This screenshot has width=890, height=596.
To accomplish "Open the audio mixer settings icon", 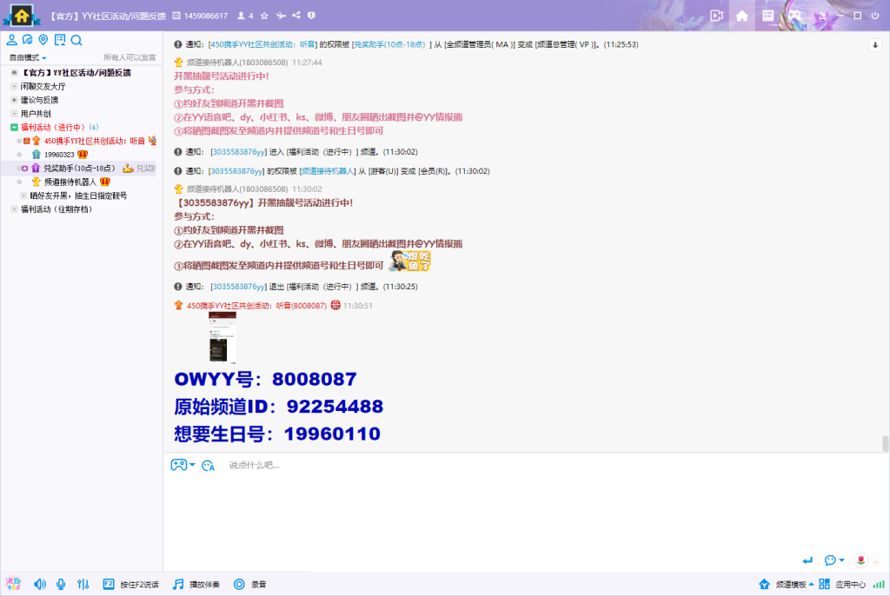I will (x=83, y=584).
